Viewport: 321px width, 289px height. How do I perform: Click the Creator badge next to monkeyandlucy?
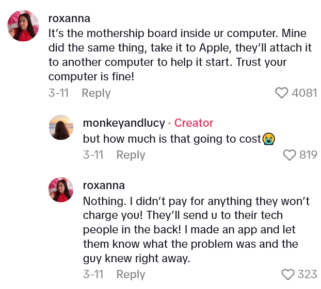coord(194,123)
